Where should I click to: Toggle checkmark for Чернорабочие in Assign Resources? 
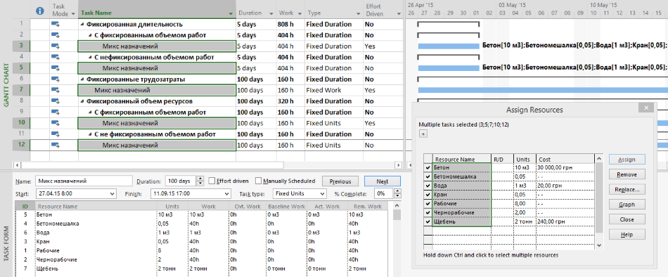(428, 212)
